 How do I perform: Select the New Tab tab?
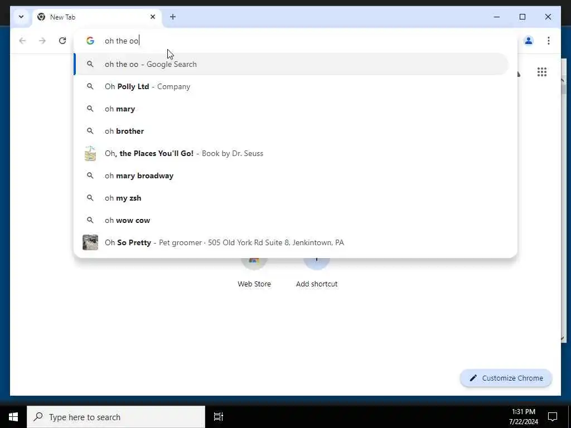pos(97,17)
